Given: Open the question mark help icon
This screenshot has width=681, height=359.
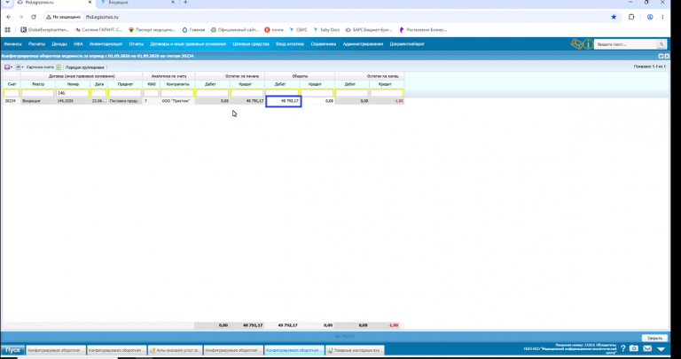Looking at the screenshot, I should 622,348.
